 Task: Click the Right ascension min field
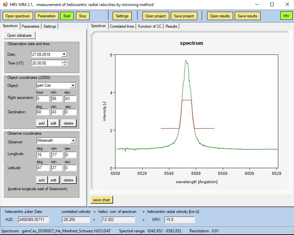click(57, 99)
